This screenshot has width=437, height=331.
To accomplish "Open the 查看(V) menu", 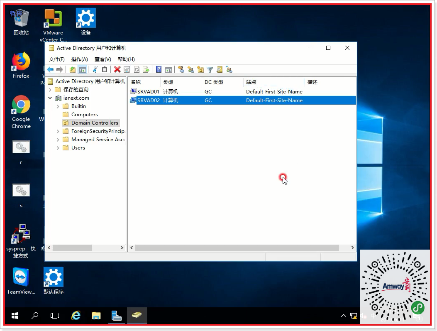I will tap(103, 59).
